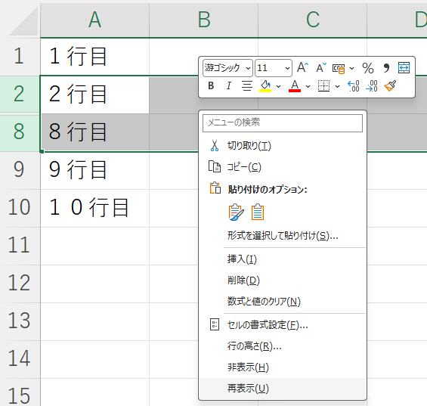Select row 14 header
Screen dimensions: 427x406
[x=19, y=358]
